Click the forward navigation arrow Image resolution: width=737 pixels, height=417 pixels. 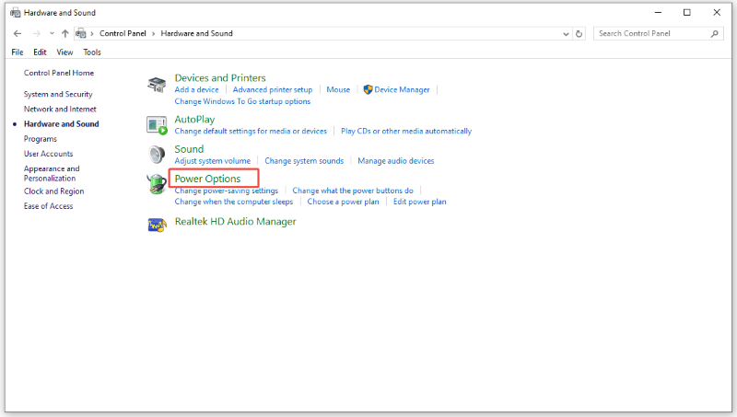coord(36,33)
